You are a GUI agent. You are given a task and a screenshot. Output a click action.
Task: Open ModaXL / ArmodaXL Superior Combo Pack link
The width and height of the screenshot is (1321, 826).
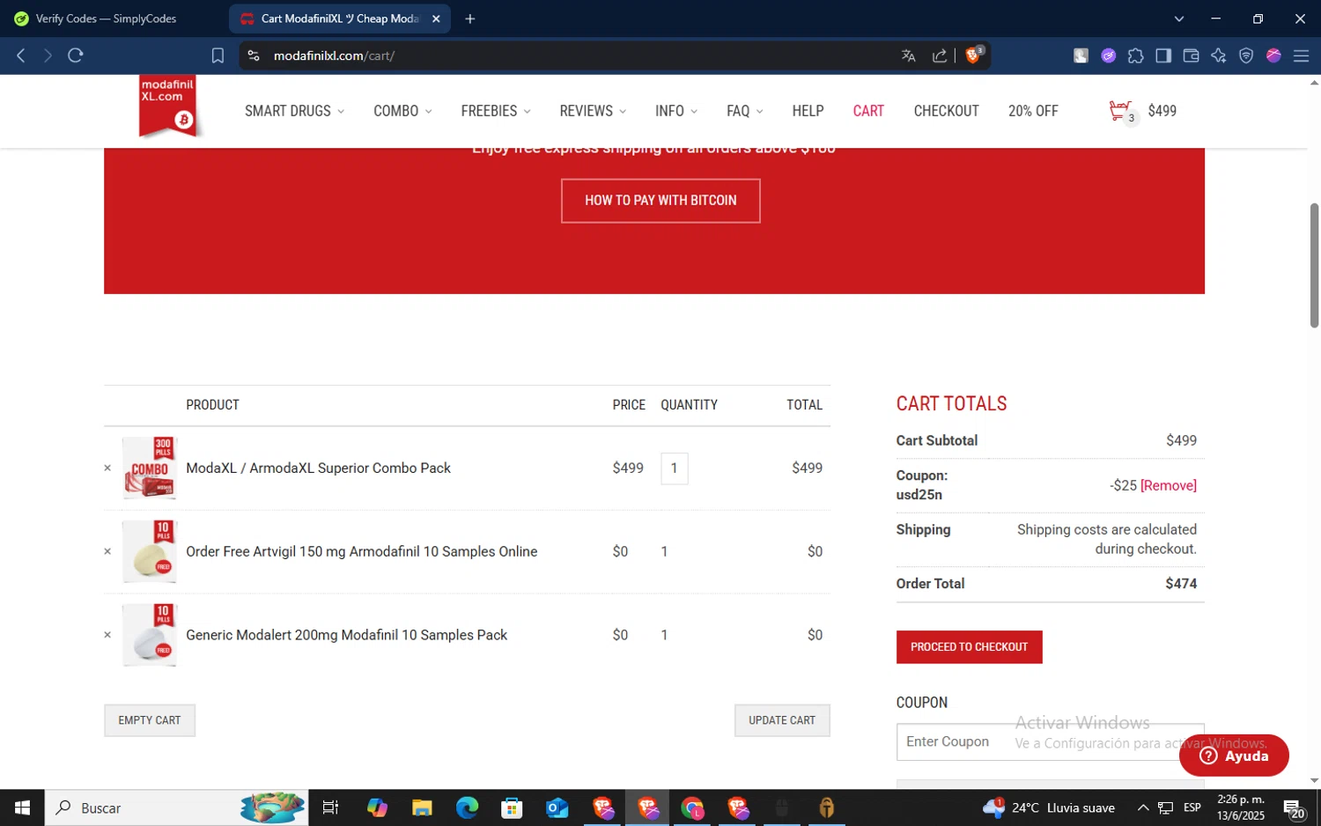318,468
